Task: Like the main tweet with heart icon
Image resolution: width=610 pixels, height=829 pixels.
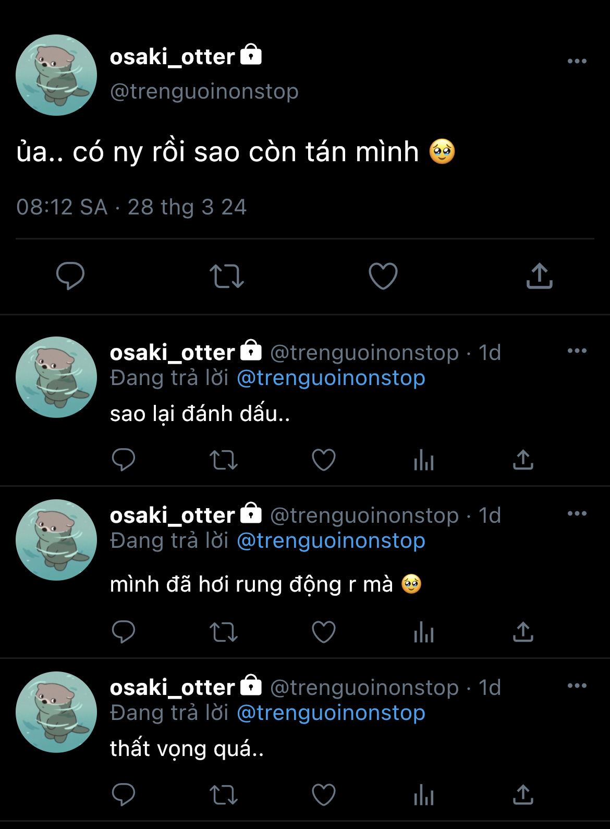Action: pyautogui.click(x=383, y=275)
